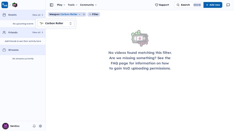The width and height of the screenshot is (234, 131).
Task: Open the Streams section header
Action: click(x=23, y=50)
